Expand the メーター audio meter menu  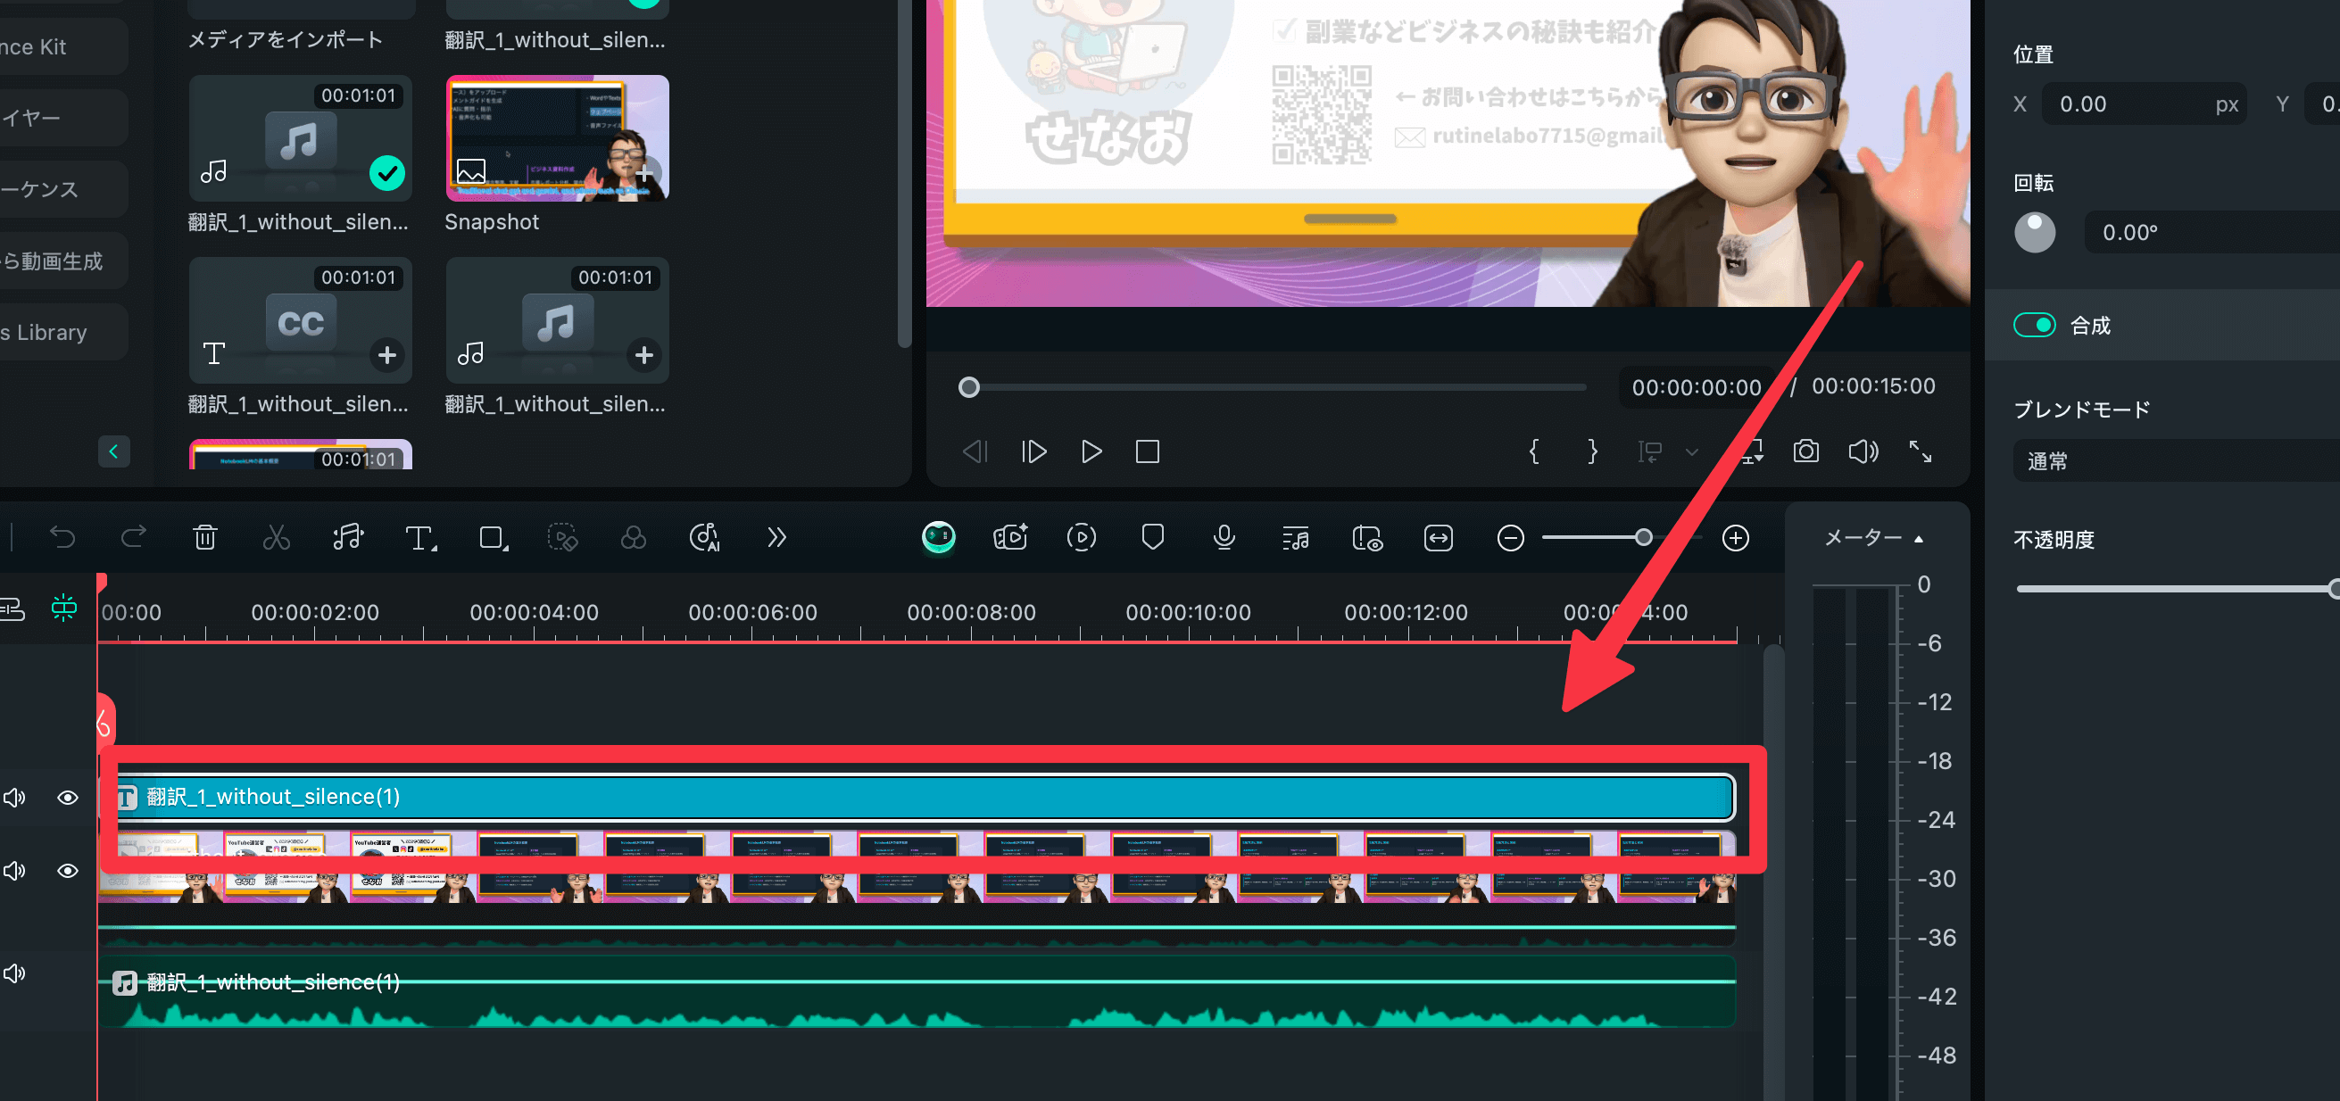point(1873,538)
